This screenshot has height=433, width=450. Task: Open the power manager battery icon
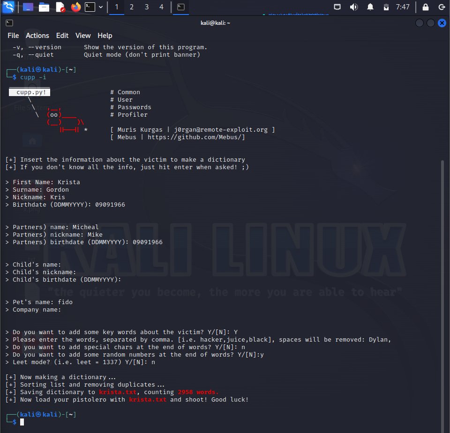click(386, 7)
